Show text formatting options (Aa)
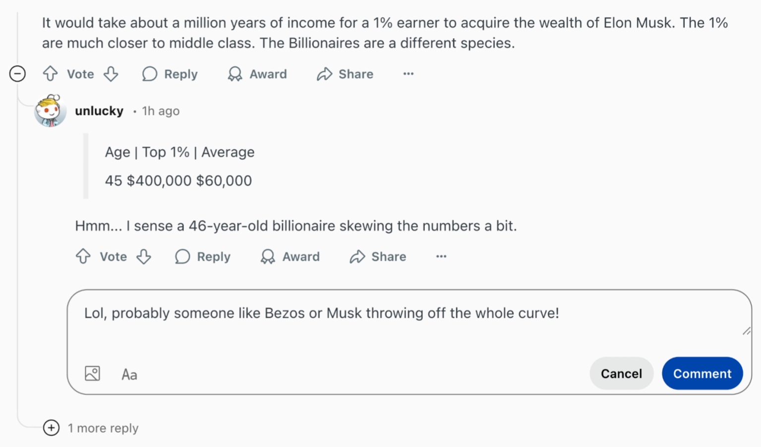 pos(129,374)
